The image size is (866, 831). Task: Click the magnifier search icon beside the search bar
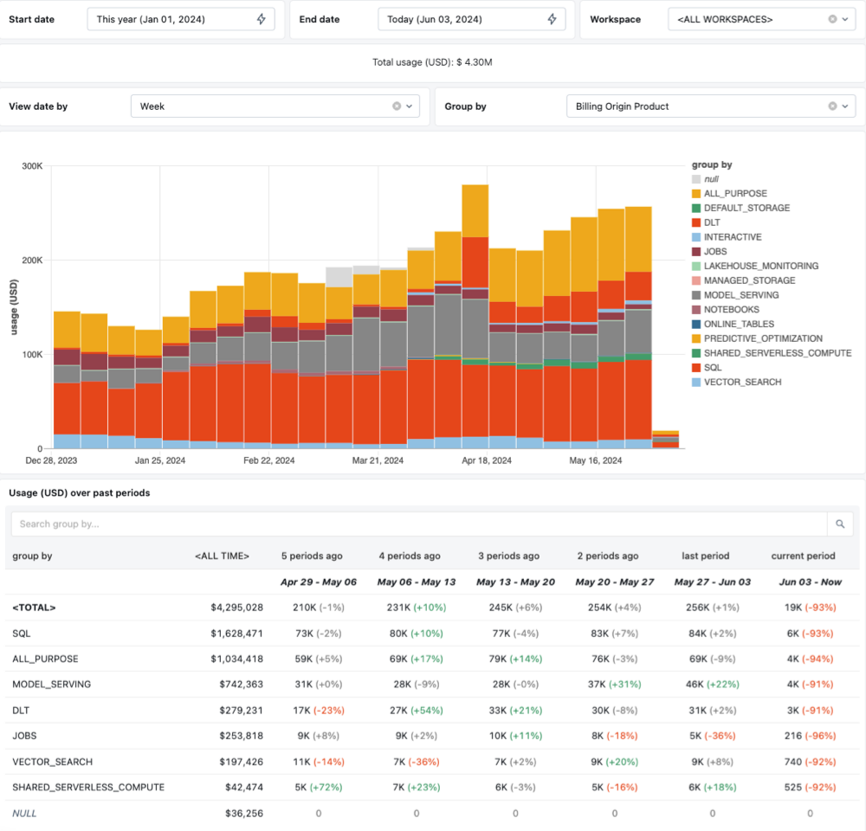click(x=839, y=524)
